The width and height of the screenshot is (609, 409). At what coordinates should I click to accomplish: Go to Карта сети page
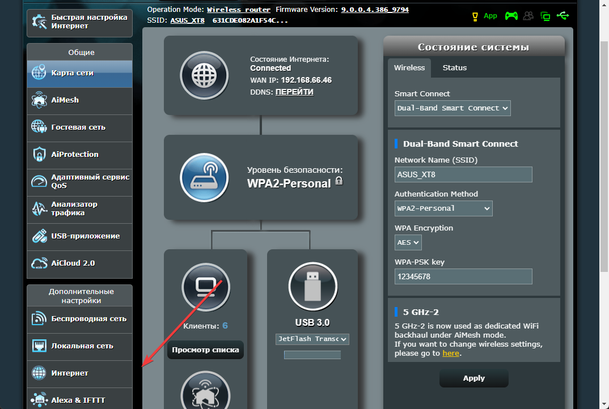click(79, 73)
